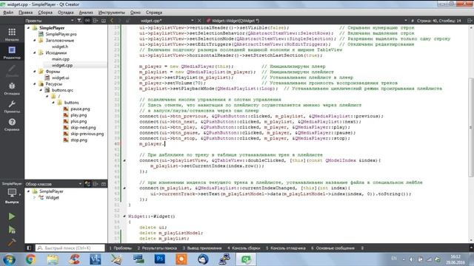
Task: Open Projects mode (Проекты) wrench icon
Action: pos(12,106)
